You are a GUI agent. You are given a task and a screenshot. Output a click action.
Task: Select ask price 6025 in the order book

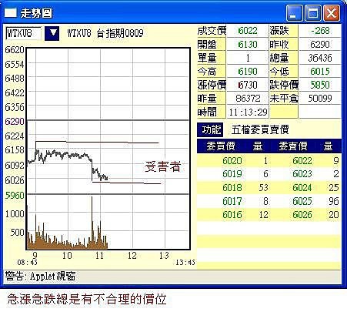click(302, 201)
